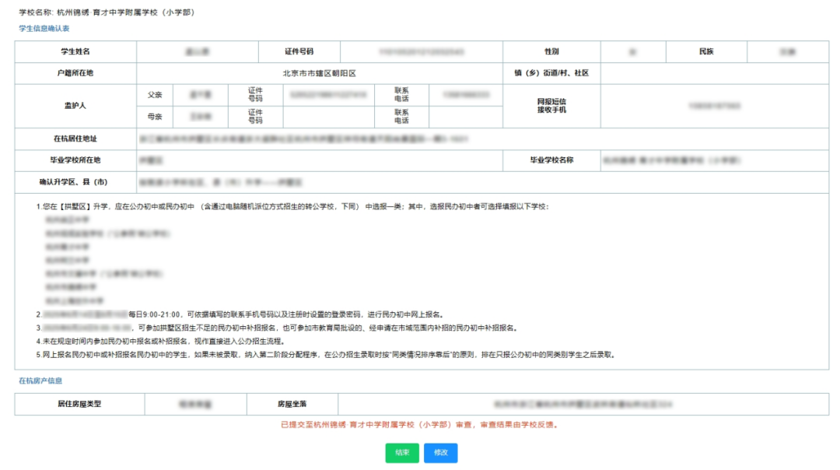Click 证件号码 label in the 父亲 row
Image resolution: width=840 pixels, height=470 pixels.
[x=256, y=95]
